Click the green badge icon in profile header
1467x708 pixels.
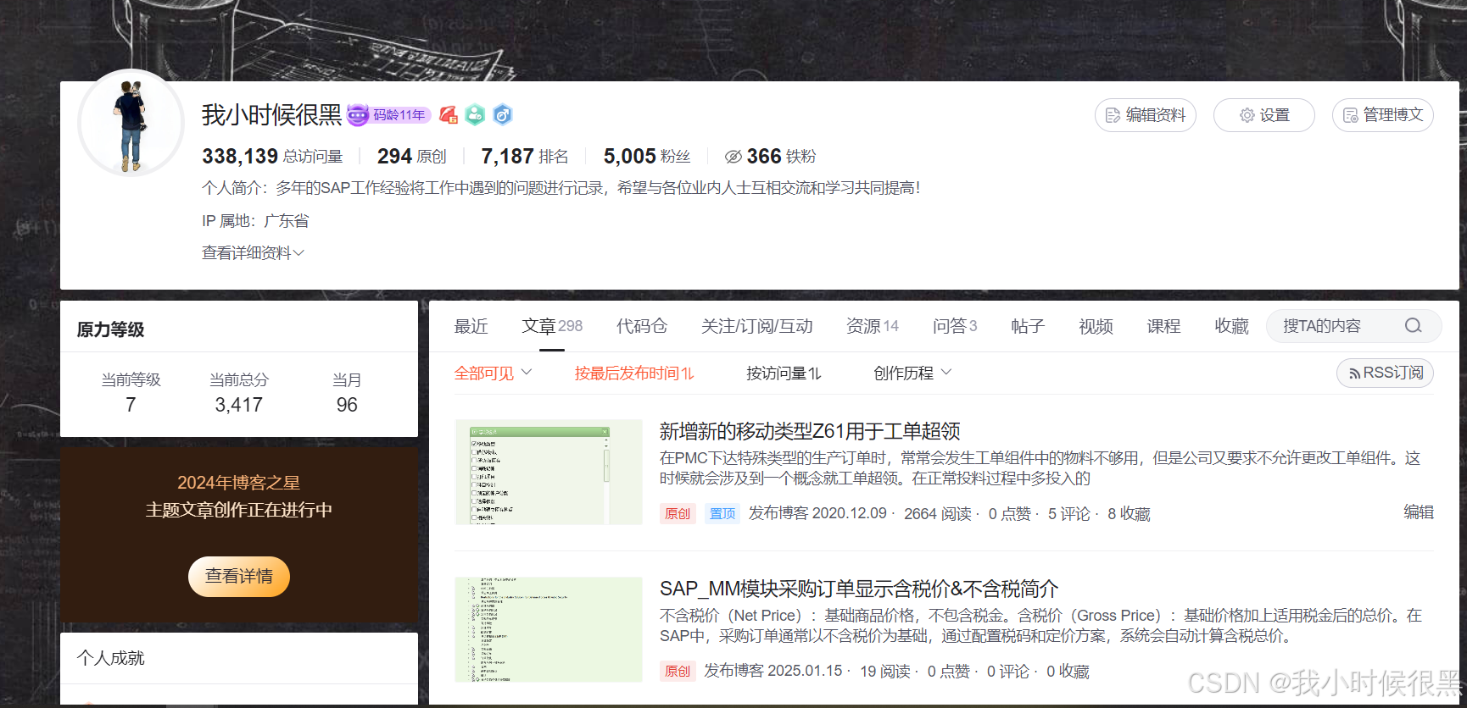475,115
